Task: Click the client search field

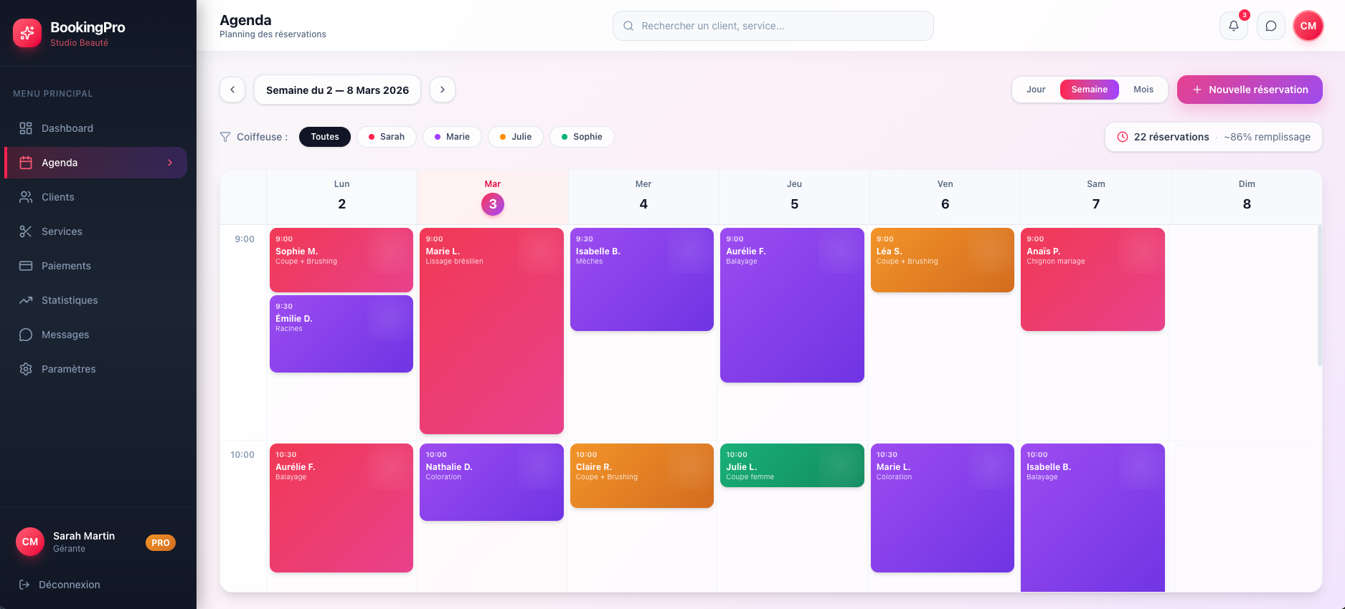Action: [773, 26]
